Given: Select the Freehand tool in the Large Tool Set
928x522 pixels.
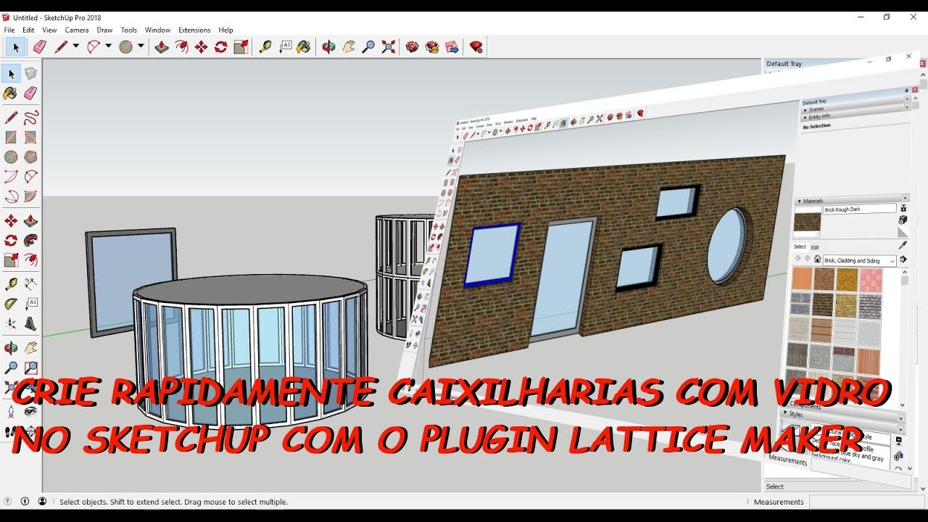Looking at the screenshot, I should point(30,117).
